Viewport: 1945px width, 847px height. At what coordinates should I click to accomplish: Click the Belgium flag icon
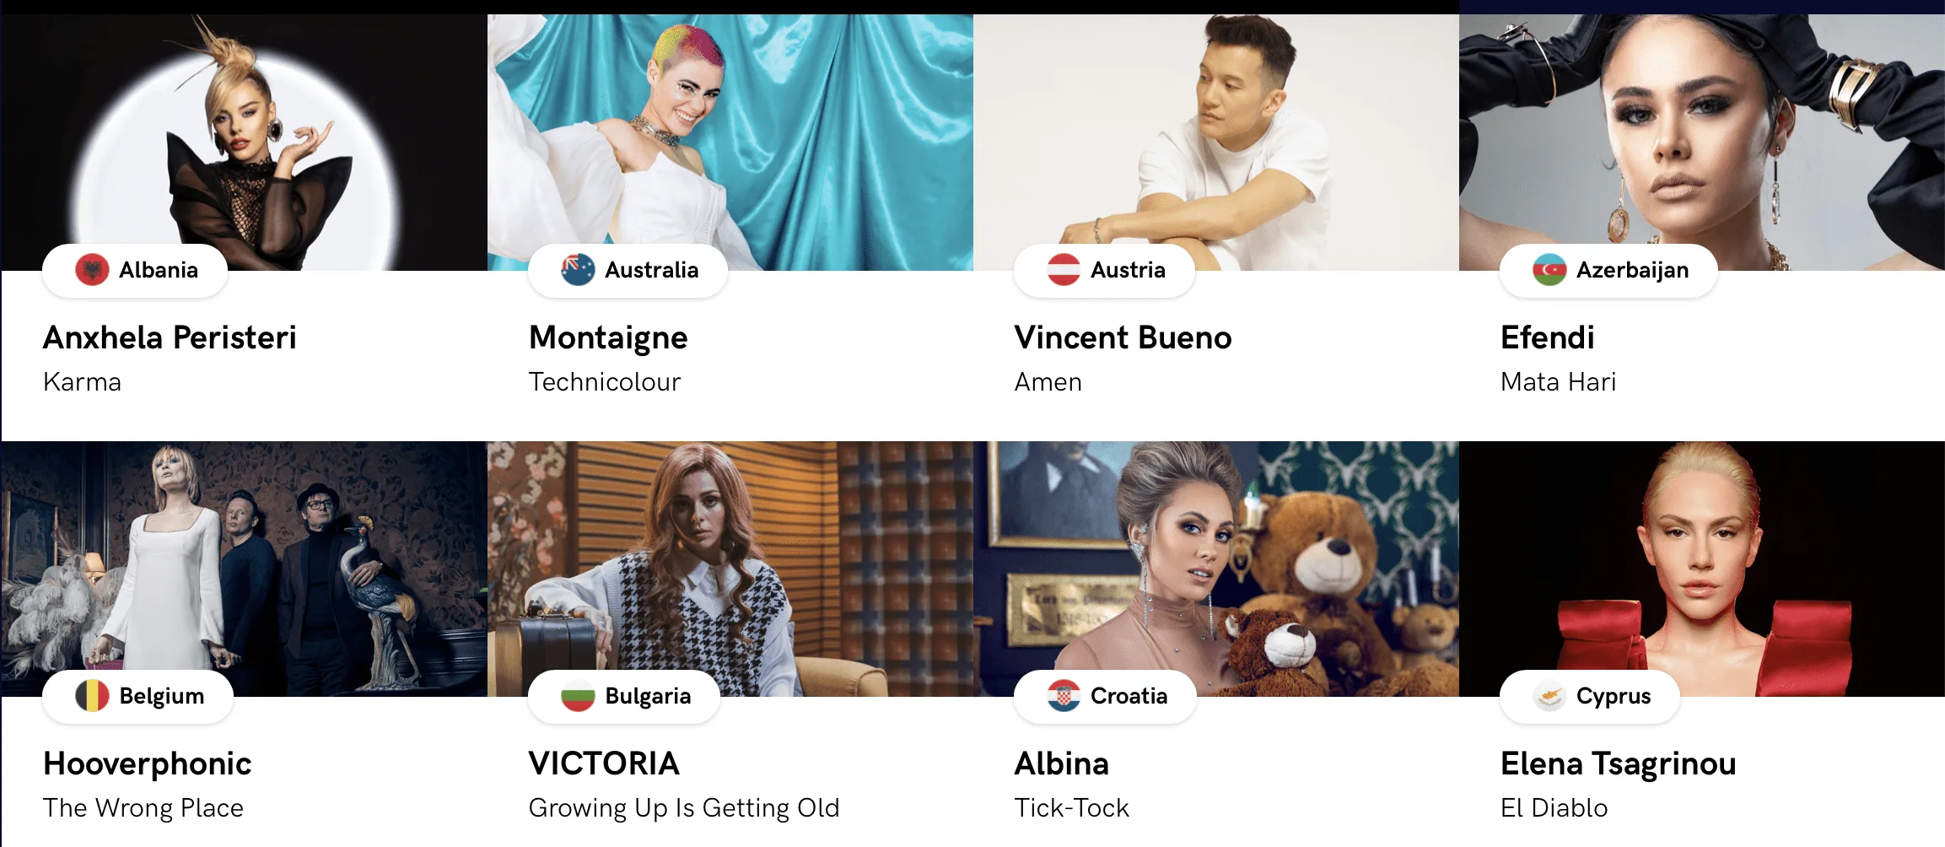click(92, 696)
